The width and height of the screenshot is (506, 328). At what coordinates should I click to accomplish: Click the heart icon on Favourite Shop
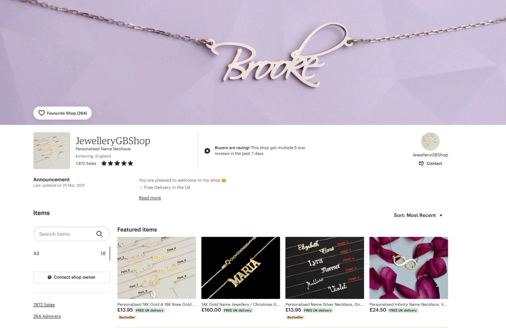pyautogui.click(x=42, y=113)
